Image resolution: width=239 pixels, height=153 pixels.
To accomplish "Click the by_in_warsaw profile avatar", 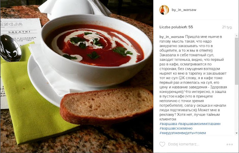I will pyautogui.click(x=164, y=10).
